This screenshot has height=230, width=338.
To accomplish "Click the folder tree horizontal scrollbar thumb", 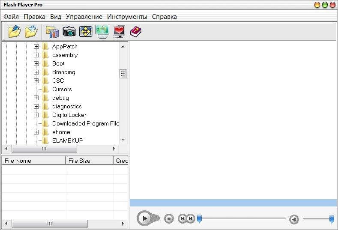I will tap(44, 149).
